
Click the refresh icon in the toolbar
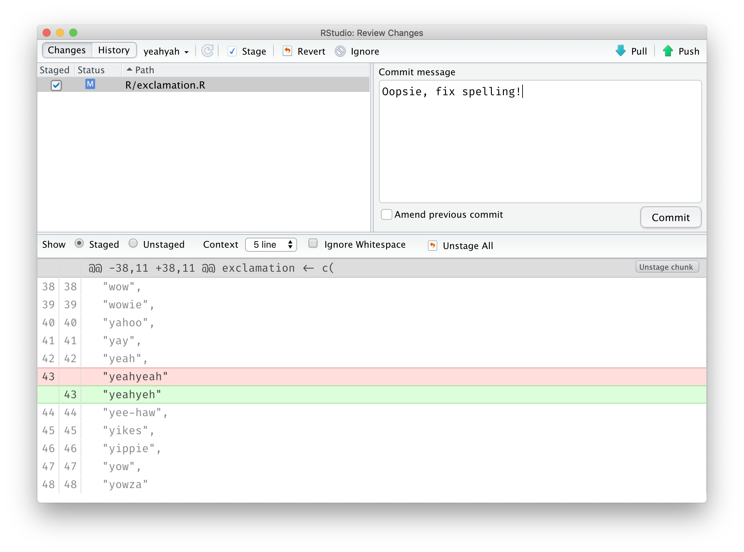coord(207,51)
